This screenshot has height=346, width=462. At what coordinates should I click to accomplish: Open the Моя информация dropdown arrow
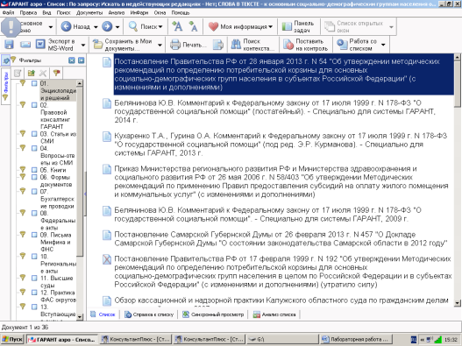(271, 27)
